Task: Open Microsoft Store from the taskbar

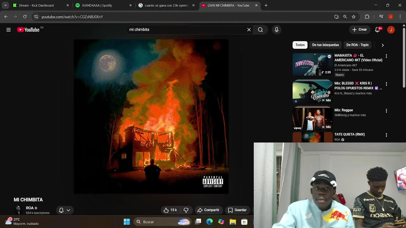Action: pos(244,222)
